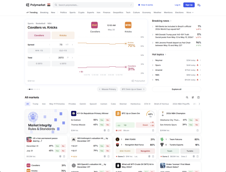226x172 pixels.
Task: Choose Up on BTC Up or Down
Action: coord(125,125)
